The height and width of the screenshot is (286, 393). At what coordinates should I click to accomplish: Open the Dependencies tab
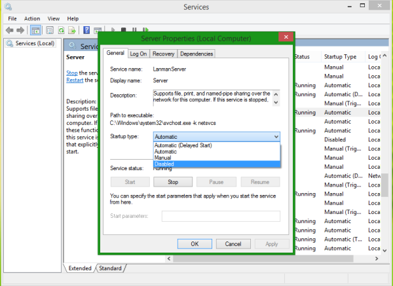coord(196,54)
